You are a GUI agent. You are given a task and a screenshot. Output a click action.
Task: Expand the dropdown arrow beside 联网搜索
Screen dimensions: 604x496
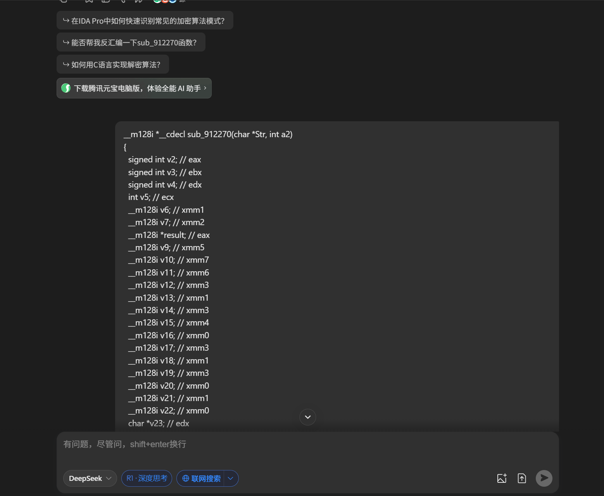231,479
